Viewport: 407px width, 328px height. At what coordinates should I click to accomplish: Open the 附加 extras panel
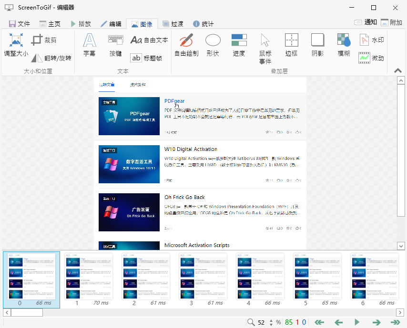pyautogui.click(x=391, y=22)
